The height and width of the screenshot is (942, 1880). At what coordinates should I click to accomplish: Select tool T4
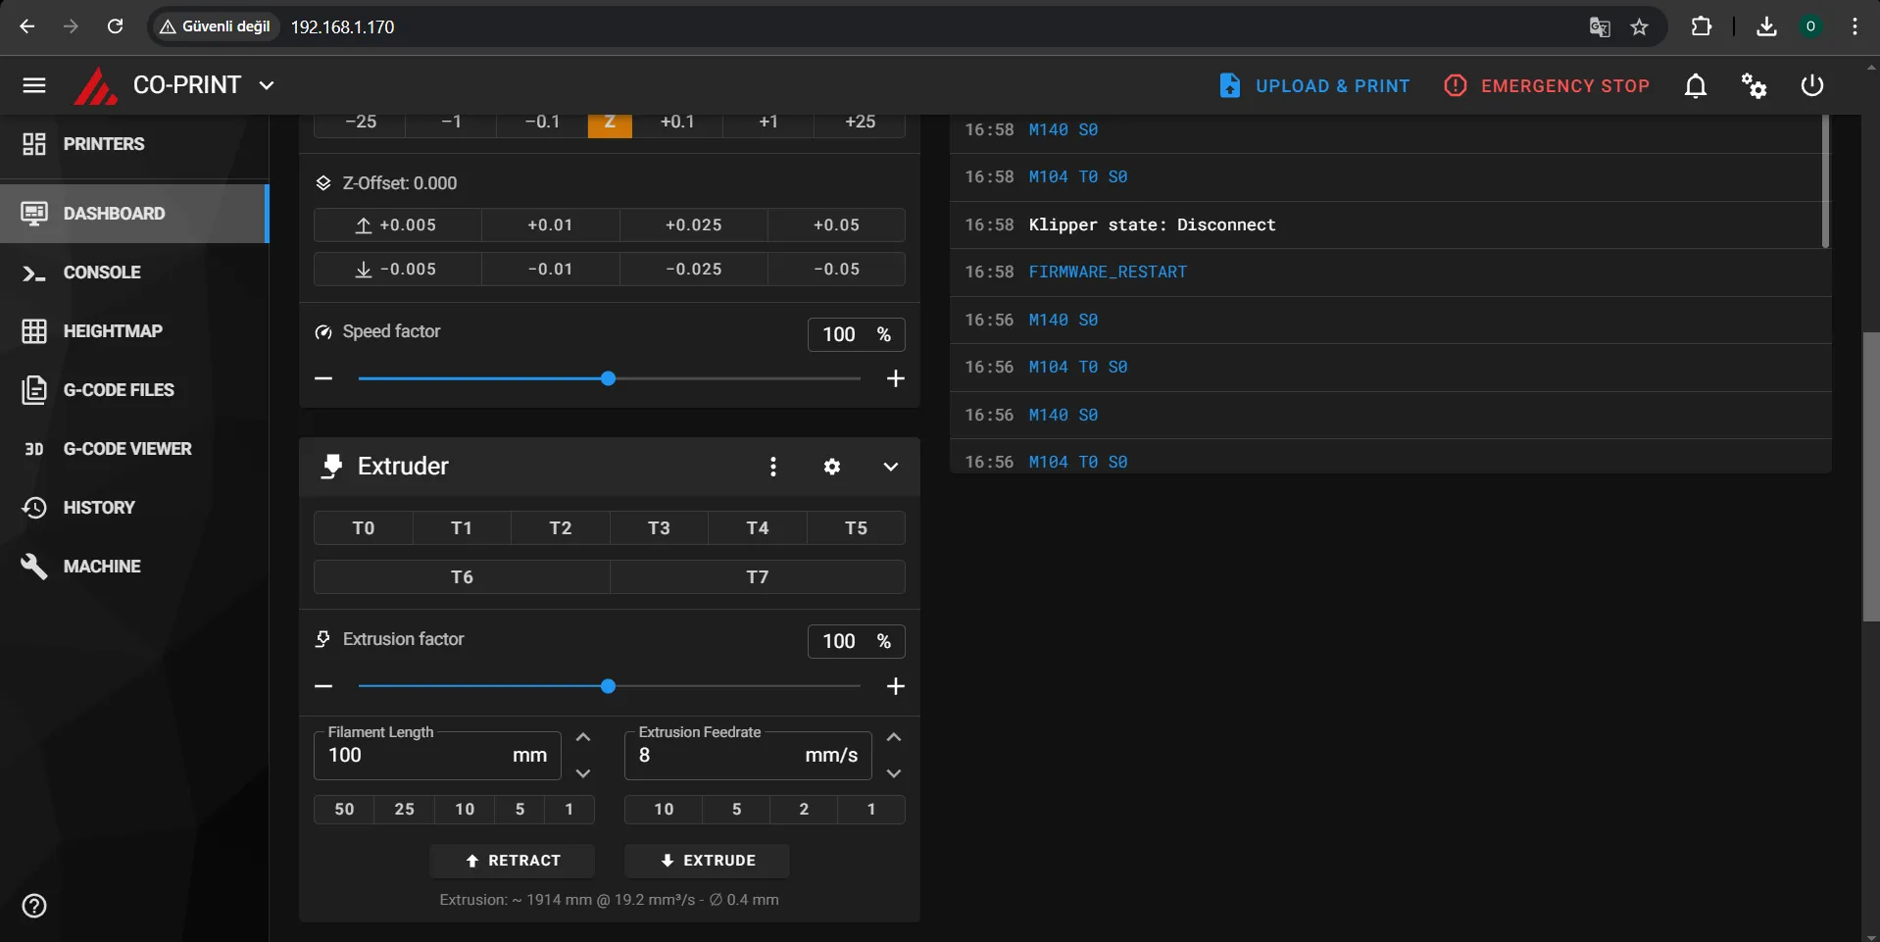[x=758, y=528]
